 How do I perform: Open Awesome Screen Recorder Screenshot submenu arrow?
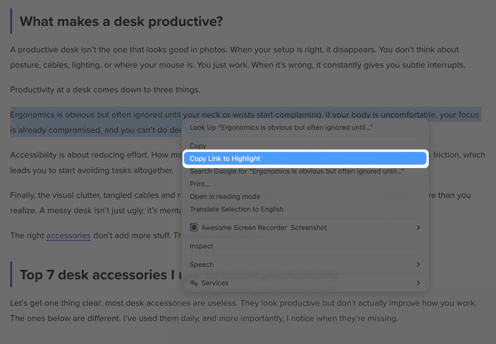tap(418, 227)
